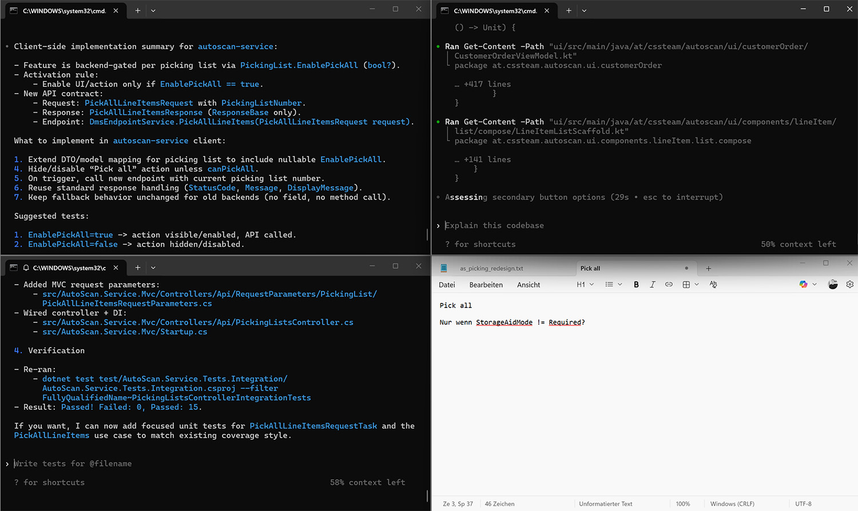The height and width of the screenshot is (511, 858).
Task: Switch to as_picking_redesign.txt tab
Action: point(491,269)
